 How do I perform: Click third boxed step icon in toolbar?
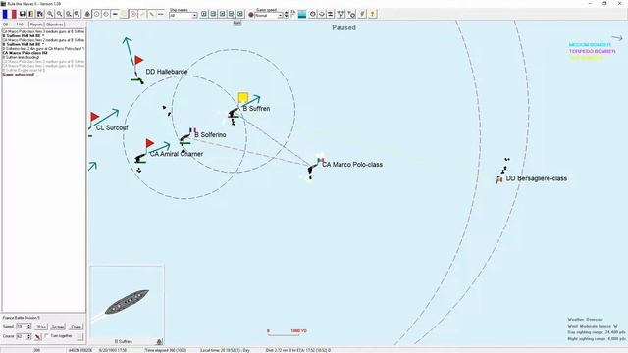(223, 14)
